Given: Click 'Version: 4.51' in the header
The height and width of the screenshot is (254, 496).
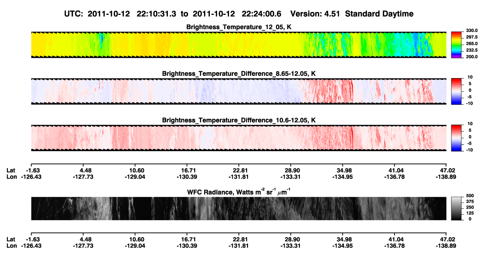Looking at the screenshot, I should (315, 14).
